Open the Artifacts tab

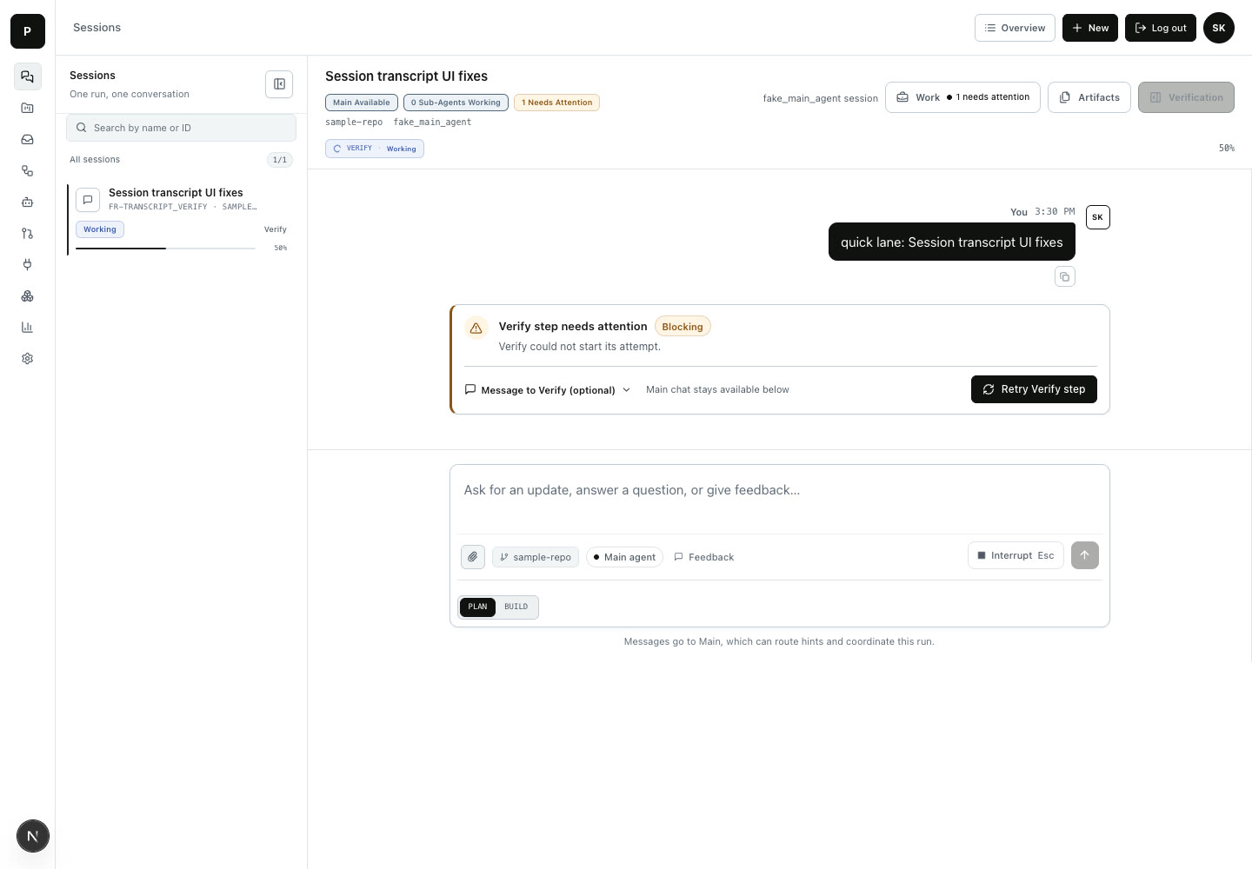point(1089,97)
